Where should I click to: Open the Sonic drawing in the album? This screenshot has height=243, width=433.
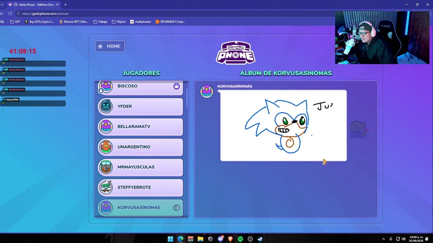pos(283,126)
